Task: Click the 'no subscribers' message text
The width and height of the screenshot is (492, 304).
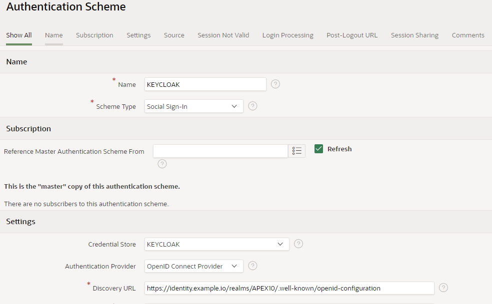Action: coord(86,204)
